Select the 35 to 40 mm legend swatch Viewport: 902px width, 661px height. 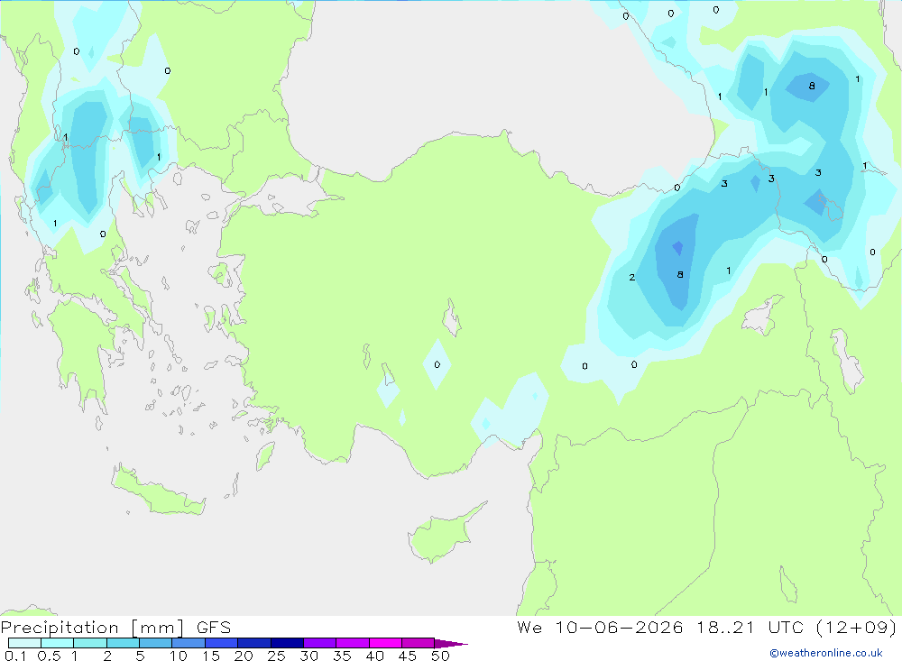353,643
